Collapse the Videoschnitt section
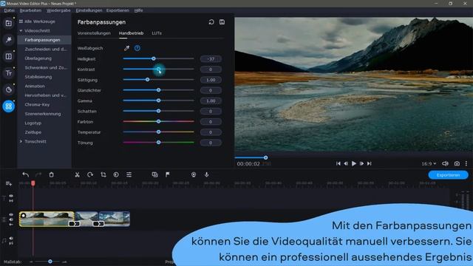The height and width of the screenshot is (266, 473). [21, 31]
